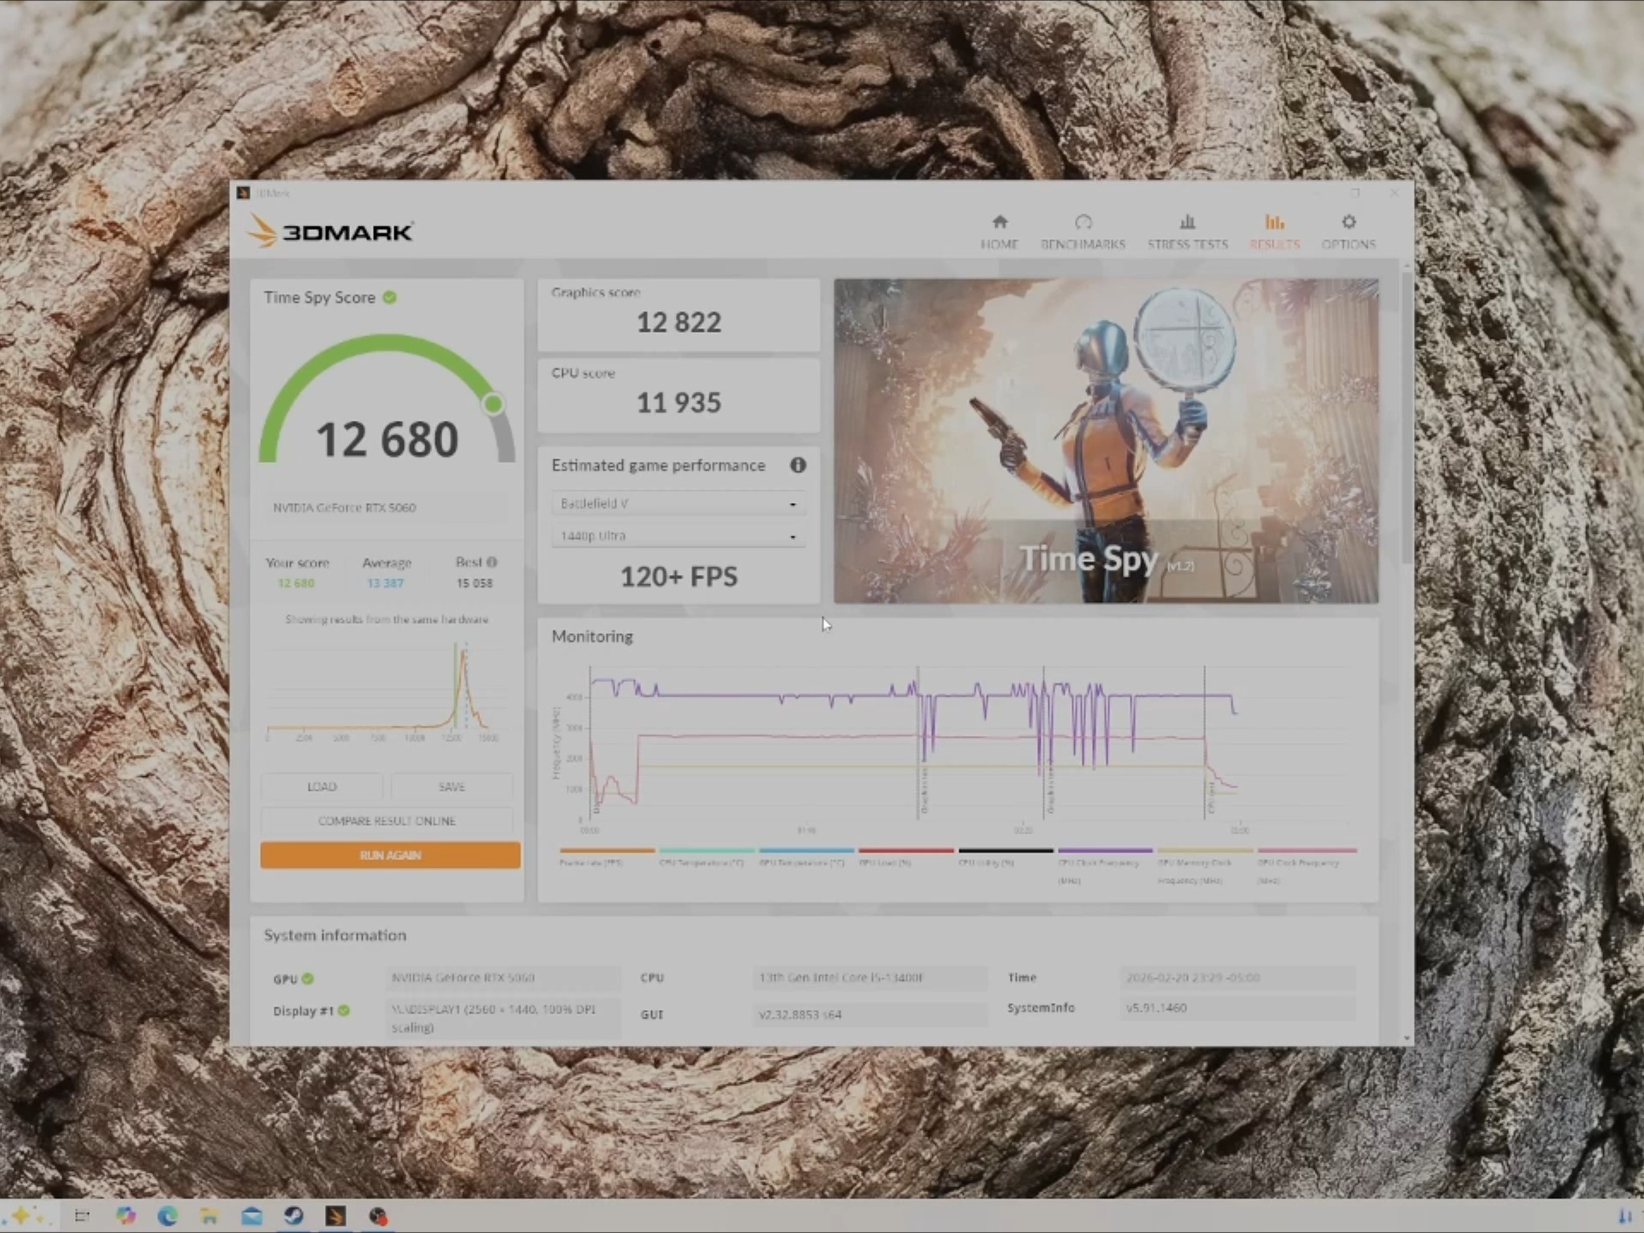The height and width of the screenshot is (1233, 1644).
Task: Expand the Battlefield V game dropdown
Action: [678, 503]
